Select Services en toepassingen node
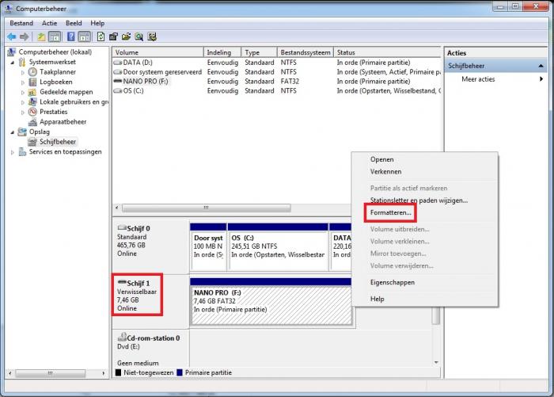This screenshot has width=554, height=397. [65, 151]
